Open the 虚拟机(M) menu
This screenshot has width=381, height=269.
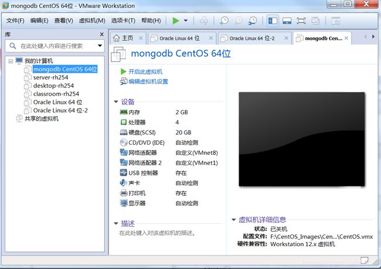tap(92, 21)
